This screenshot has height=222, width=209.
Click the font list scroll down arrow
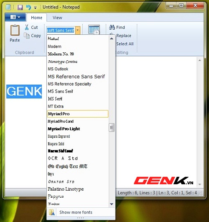112,204
